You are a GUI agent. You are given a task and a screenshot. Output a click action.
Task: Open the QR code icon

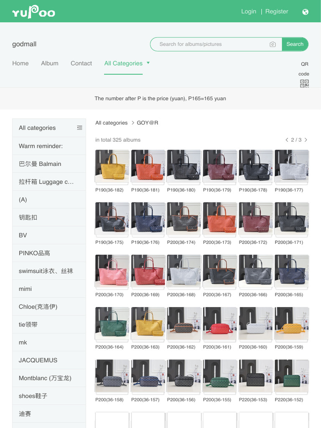click(304, 84)
